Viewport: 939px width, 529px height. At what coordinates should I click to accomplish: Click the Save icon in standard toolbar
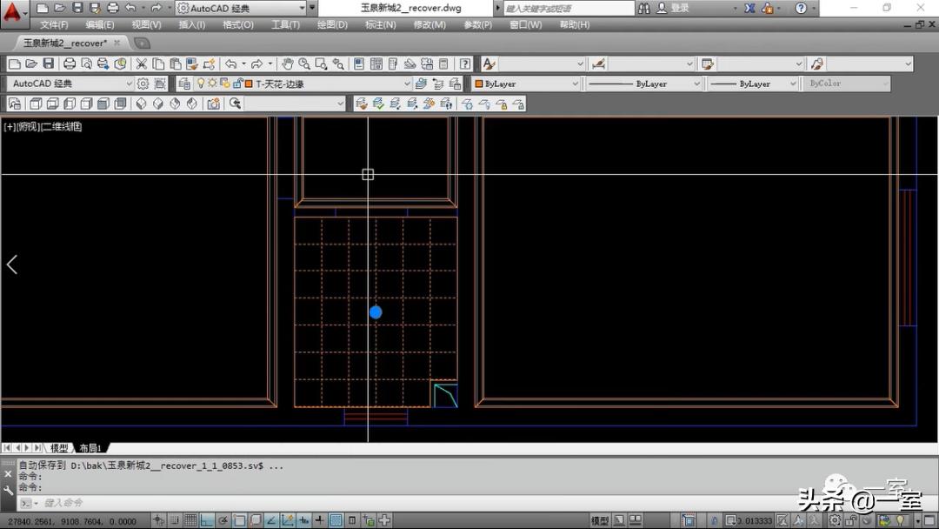48,64
